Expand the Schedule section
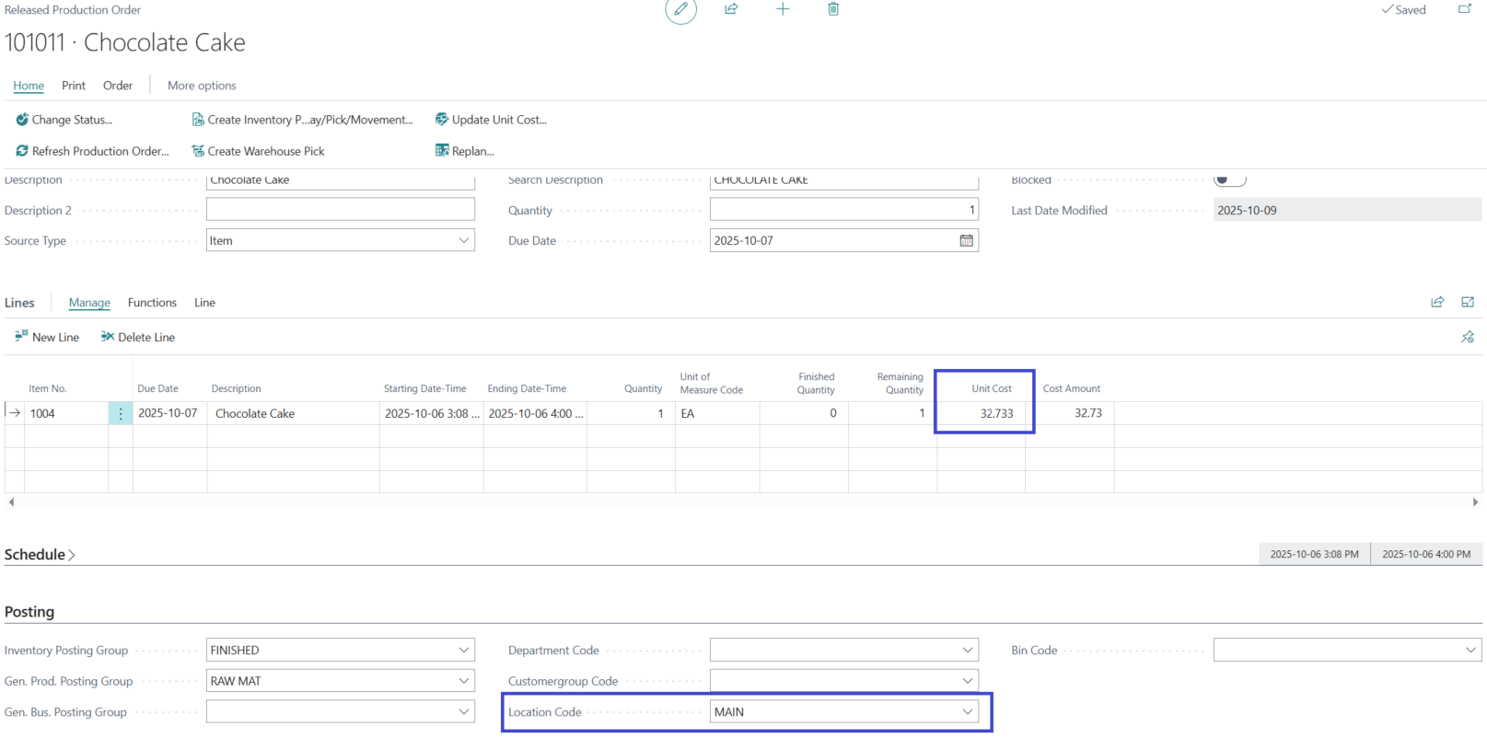Viewport: 1487px width, 738px height. pos(40,555)
